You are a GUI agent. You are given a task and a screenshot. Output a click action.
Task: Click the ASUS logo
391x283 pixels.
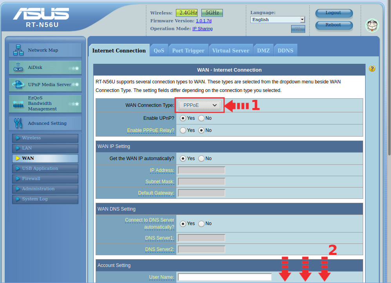pos(41,14)
